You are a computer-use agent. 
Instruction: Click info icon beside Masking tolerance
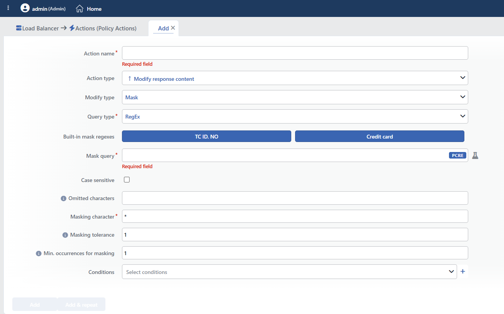(x=65, y=235)
